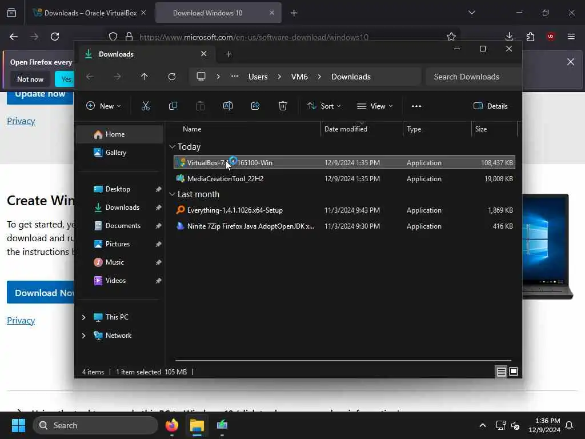Expand the hidden breadcrumb ellipsis

pos(235,76)
